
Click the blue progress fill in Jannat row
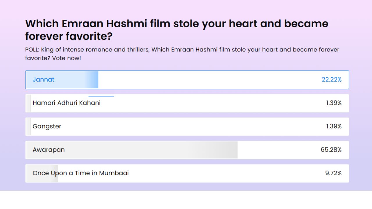coord(62,80)
